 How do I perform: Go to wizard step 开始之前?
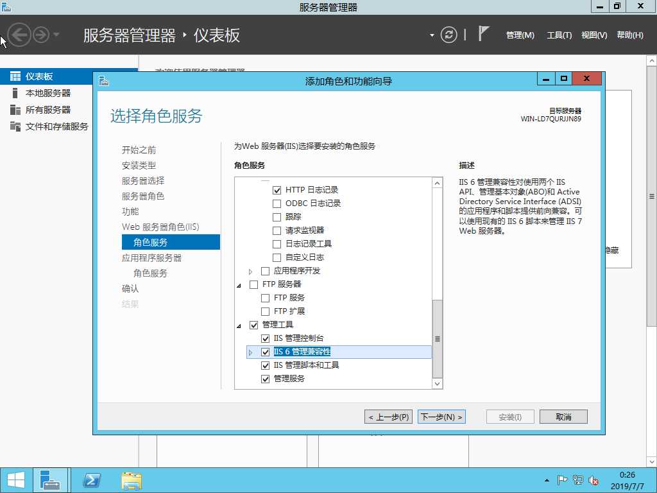[139, 150]
